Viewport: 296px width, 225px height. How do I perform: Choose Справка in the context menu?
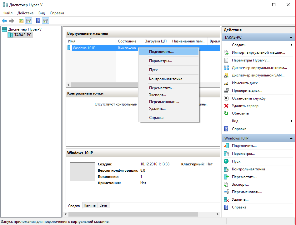[x=169, y=118]
